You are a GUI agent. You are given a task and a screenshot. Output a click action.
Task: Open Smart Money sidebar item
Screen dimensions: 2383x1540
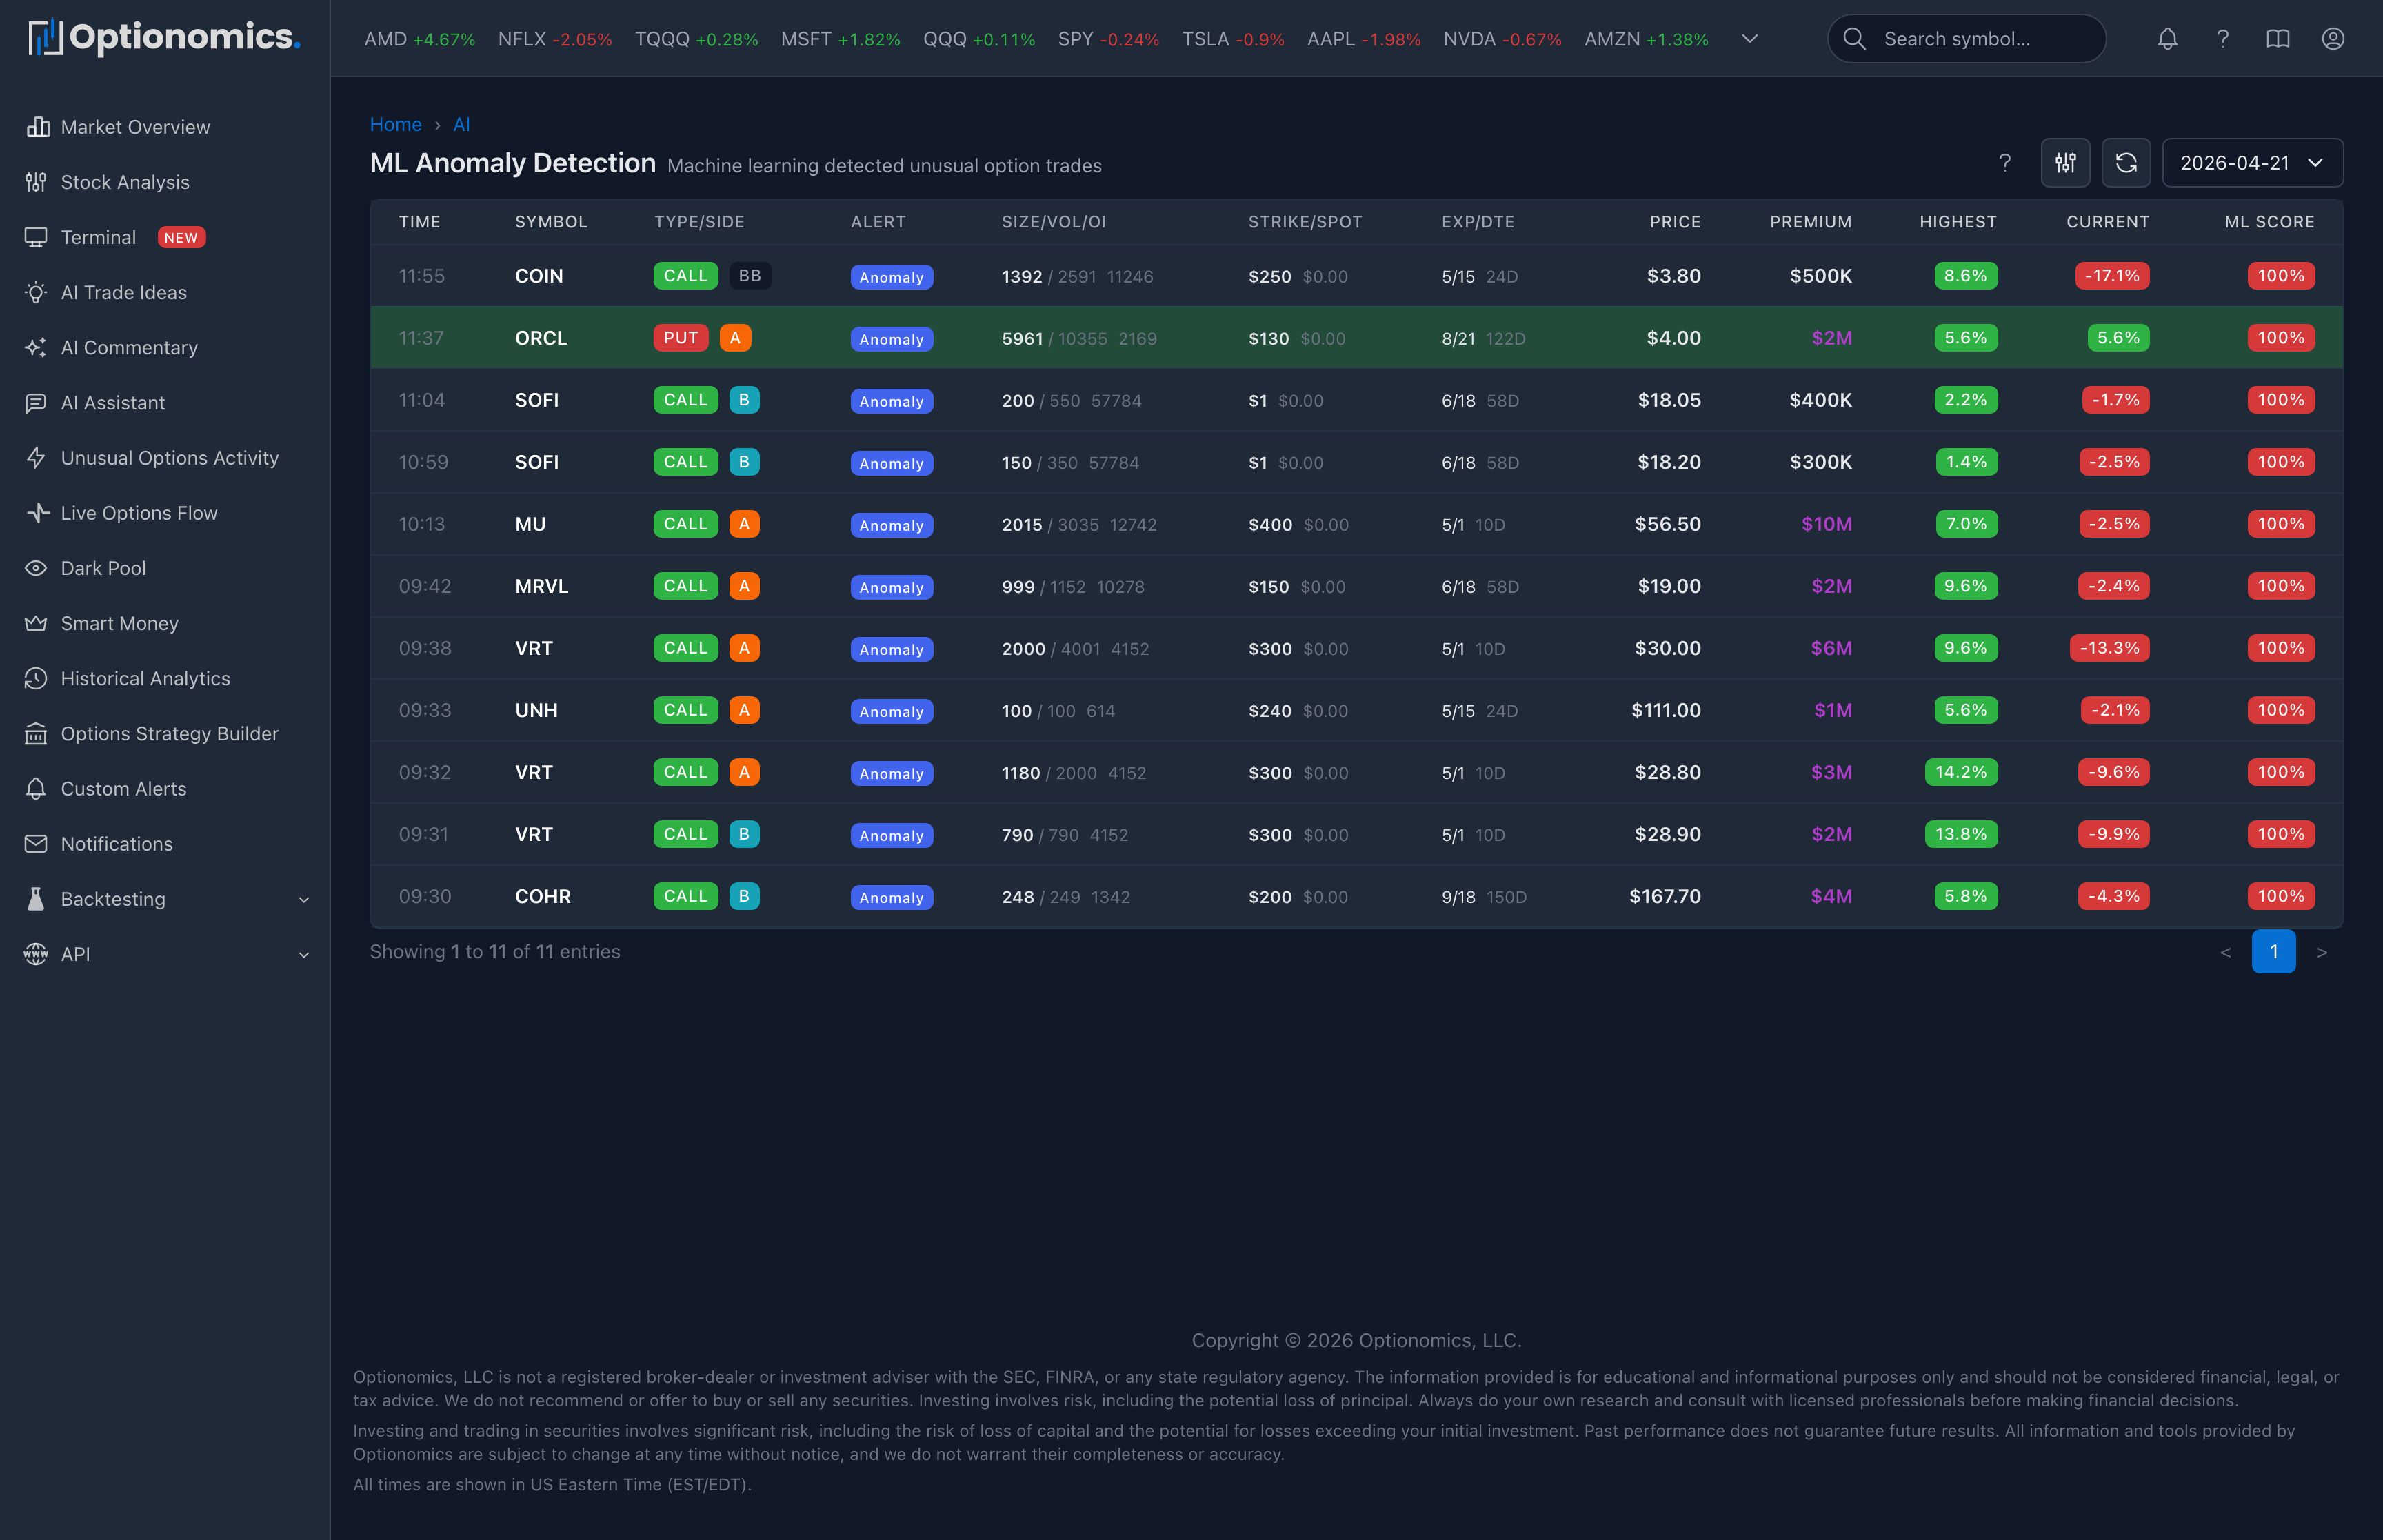tap(119, 623)
